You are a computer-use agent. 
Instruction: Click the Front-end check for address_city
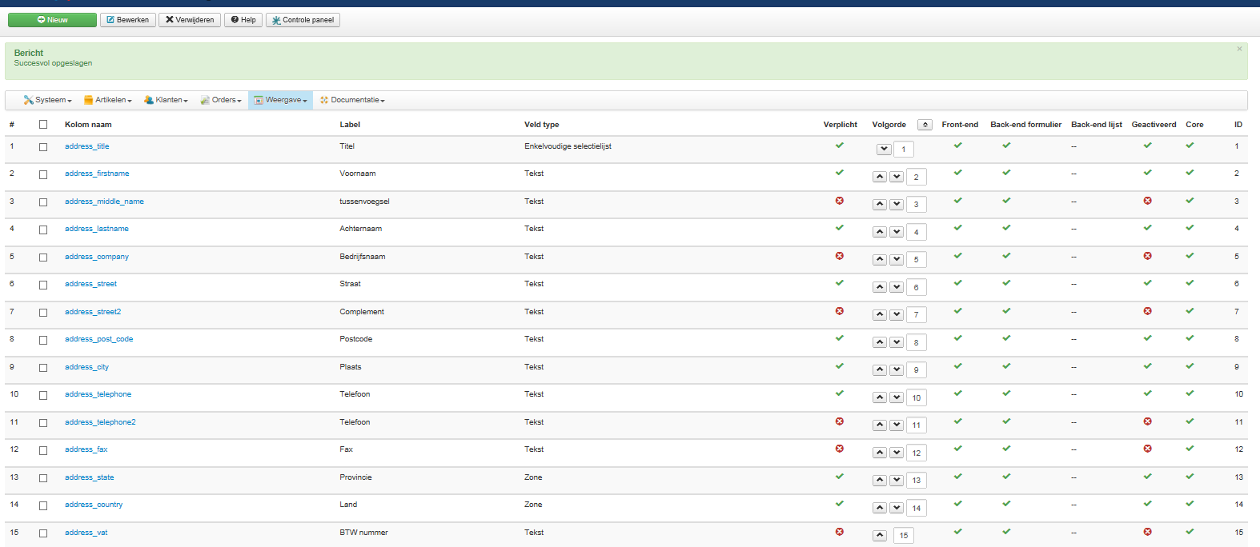coord(957,366)
